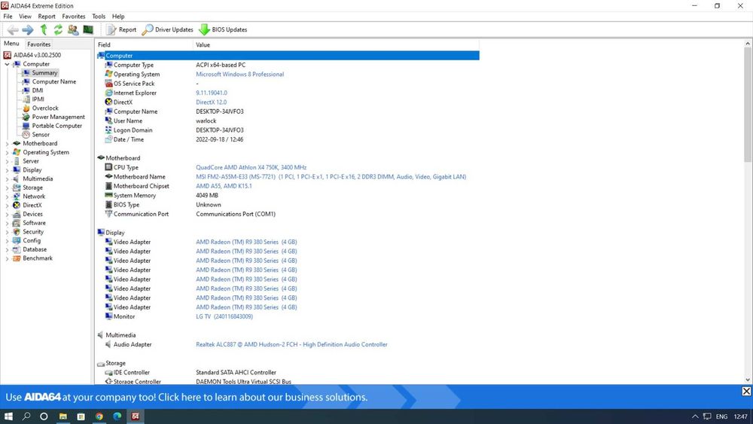The image size is (753, 424).
Task: Open the Favorites menu
Action: 74,17
